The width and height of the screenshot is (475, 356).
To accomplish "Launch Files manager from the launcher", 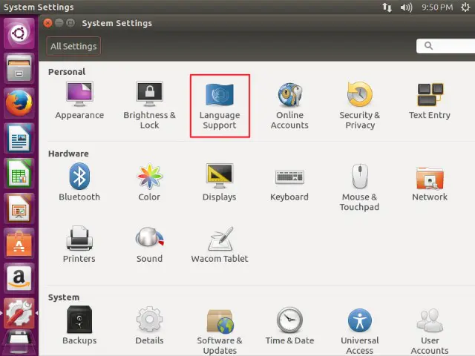I will (19, 68).
